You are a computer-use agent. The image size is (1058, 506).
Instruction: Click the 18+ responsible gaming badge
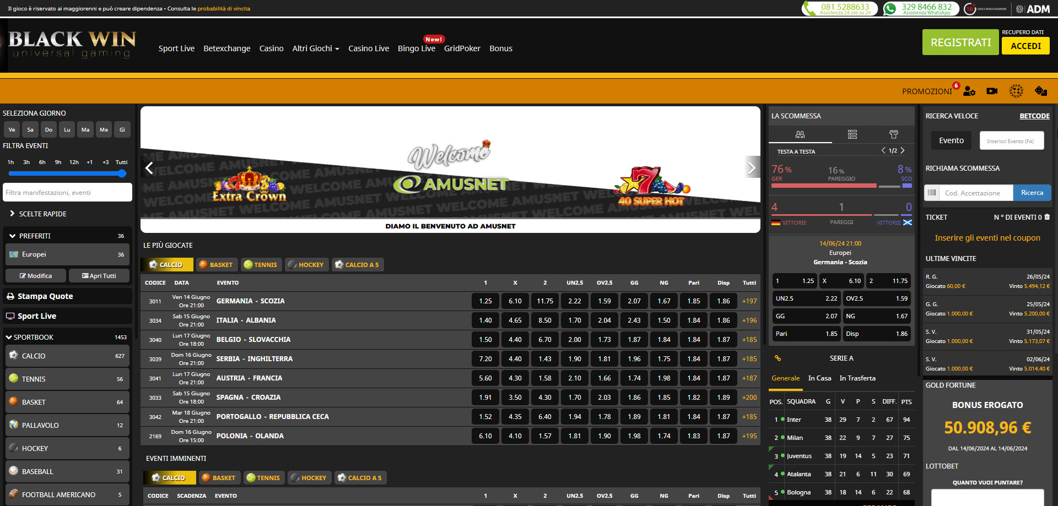coord(986,9)
